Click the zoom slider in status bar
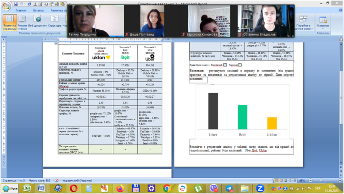This screenshot has height=194, width=344. click(x=320, y=180)
